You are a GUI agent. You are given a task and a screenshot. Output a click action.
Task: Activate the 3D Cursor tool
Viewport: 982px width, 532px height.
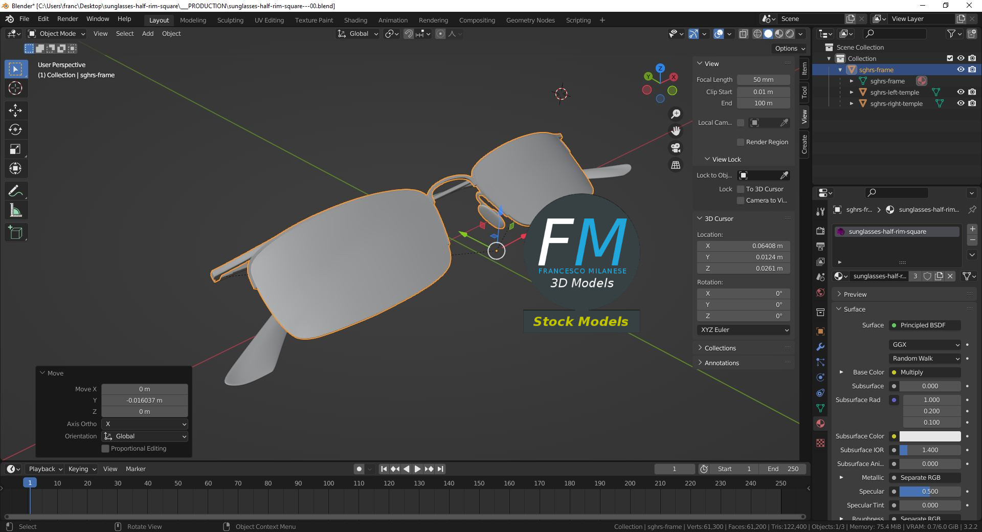click(16, 88)
